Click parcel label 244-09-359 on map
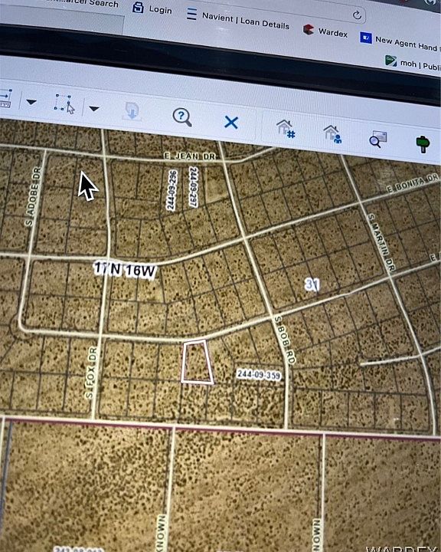441x552 pixels. [259, 375]
